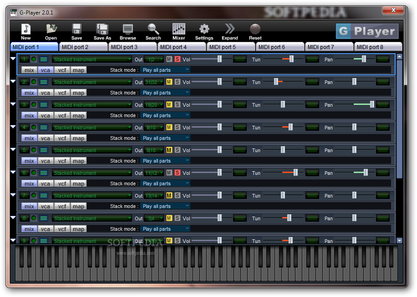Unmute channel 2 with M button
The image size is (417, 297).
click(x=169, y=82)
